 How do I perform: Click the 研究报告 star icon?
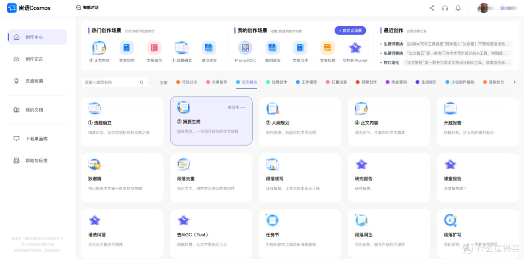click(361, 164)
